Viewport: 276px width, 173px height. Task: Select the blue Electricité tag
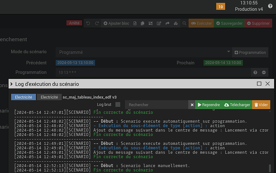pyautogui.click(x=24, y=97)
